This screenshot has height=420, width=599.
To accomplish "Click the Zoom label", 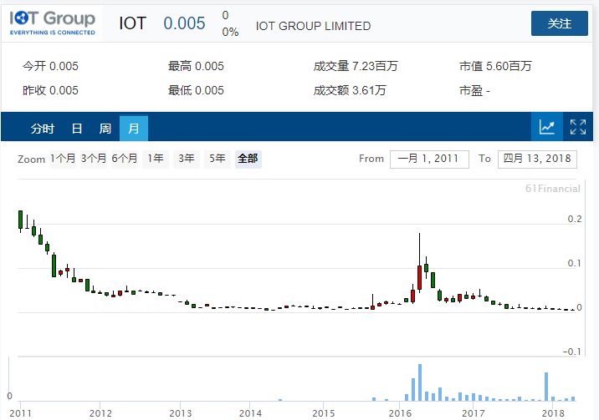I will click(x=31, y=159).
